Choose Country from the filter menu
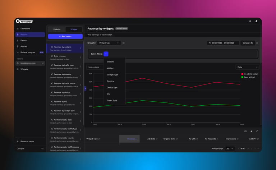 114,81
